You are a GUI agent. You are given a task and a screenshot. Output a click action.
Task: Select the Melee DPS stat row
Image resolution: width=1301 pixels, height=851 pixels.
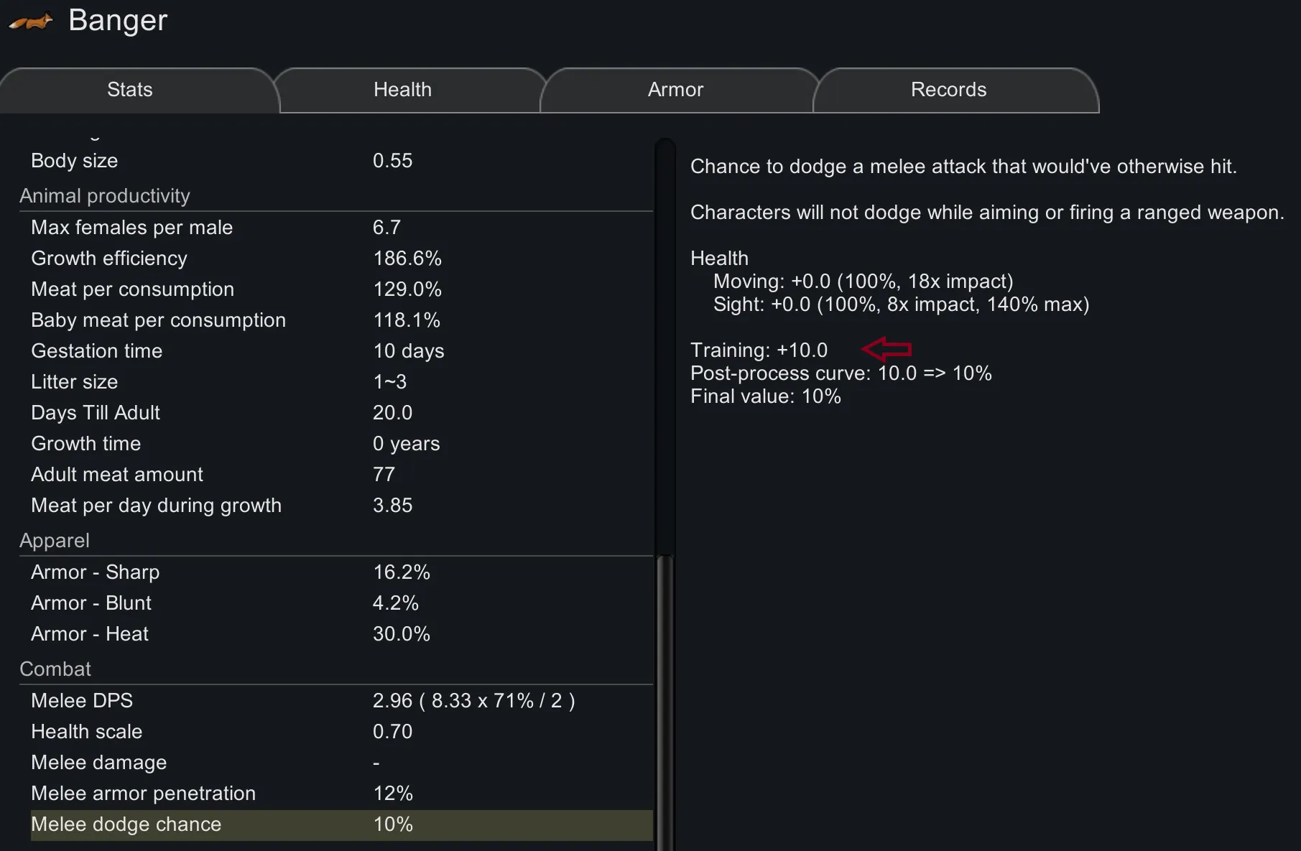click(x=341, y=701)
